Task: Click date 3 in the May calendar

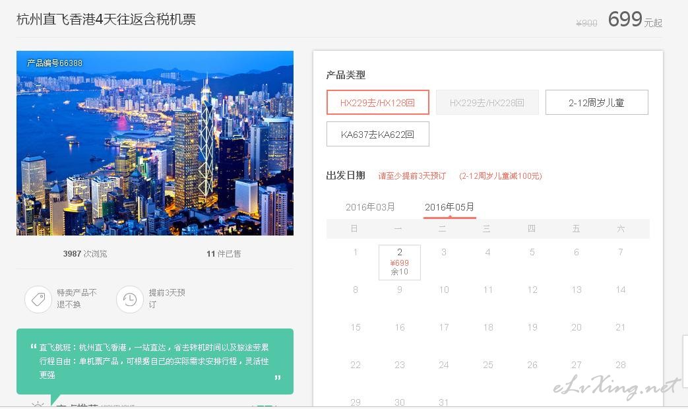Action: 444,252
